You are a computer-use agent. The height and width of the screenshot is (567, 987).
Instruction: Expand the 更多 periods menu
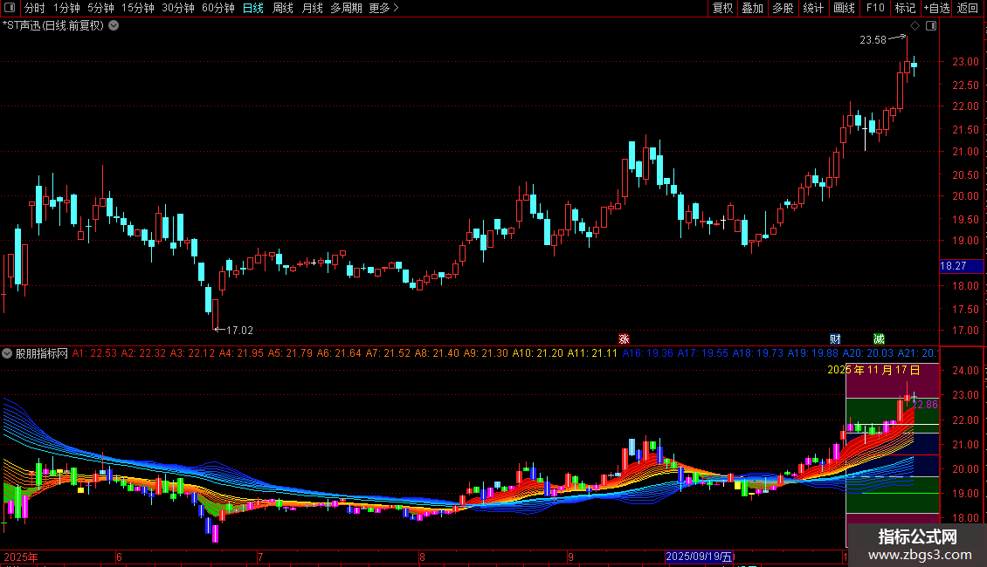click(x=383, y=8)
